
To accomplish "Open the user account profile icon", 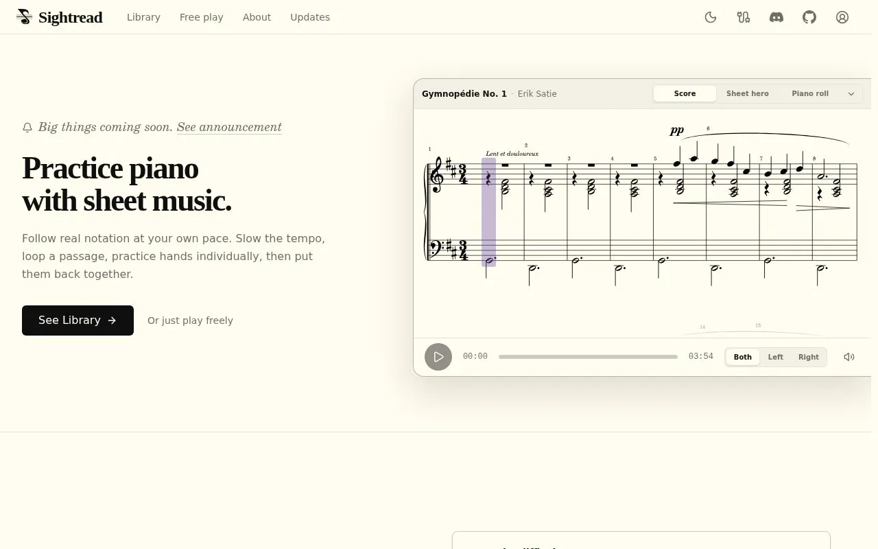I will [x=842, y=17].
